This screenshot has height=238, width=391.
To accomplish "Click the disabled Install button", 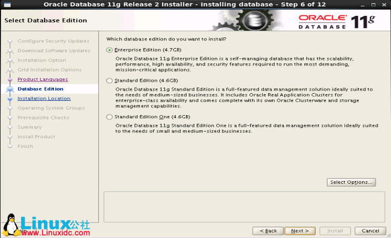I will click(335, 231).
